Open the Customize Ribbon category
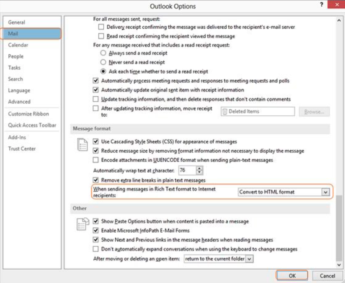The image size is (345, 283). pyautogui.click(x=28, y=114)
